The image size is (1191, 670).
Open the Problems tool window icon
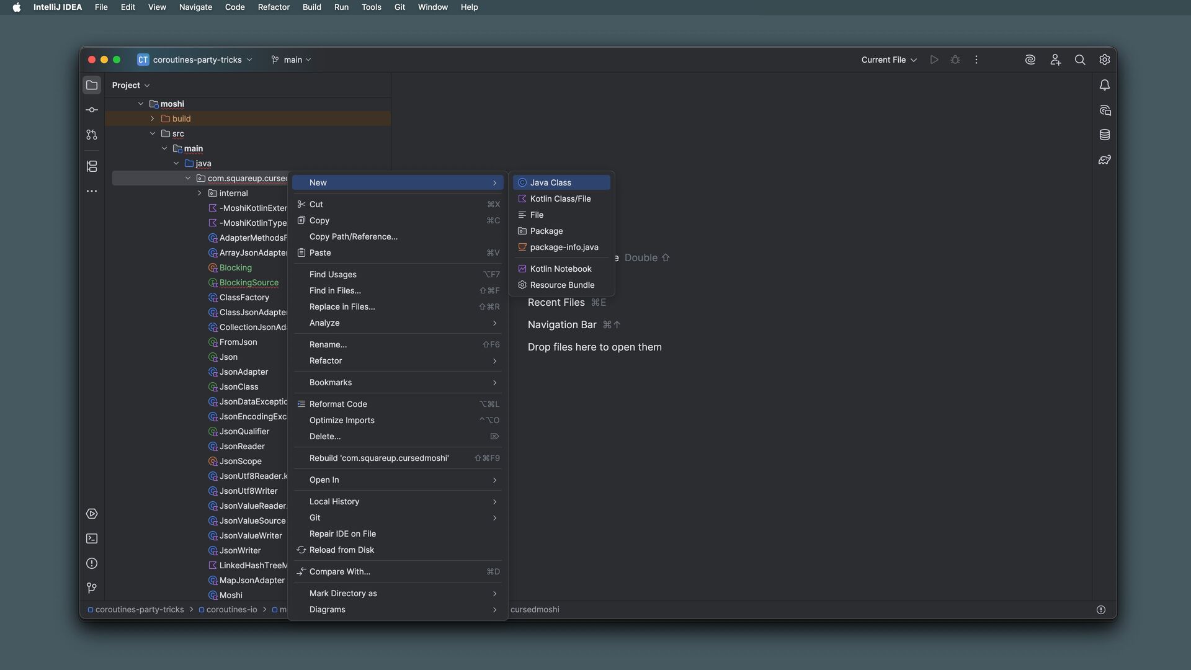[x=92, y=563]
